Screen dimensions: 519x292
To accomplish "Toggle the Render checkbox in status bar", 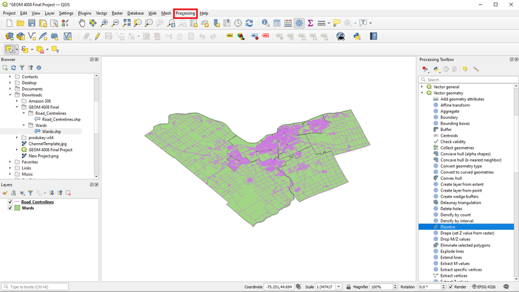I will (450, 287).
